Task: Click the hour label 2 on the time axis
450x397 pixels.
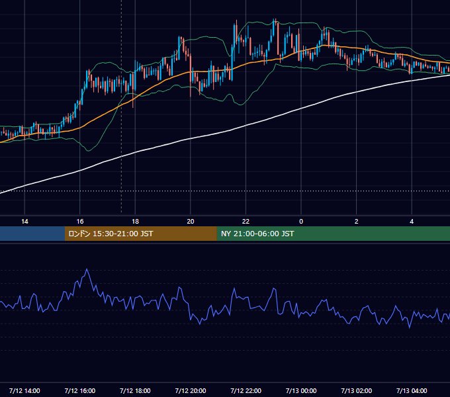Action: [357, 222]
